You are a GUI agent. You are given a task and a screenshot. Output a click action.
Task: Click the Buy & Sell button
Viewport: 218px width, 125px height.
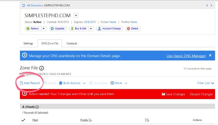coord(79,28)
